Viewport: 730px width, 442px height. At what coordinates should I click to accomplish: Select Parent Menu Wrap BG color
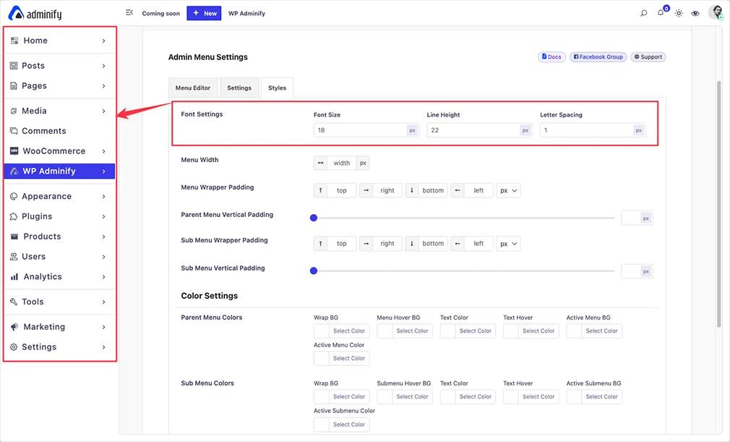[342, 331]
